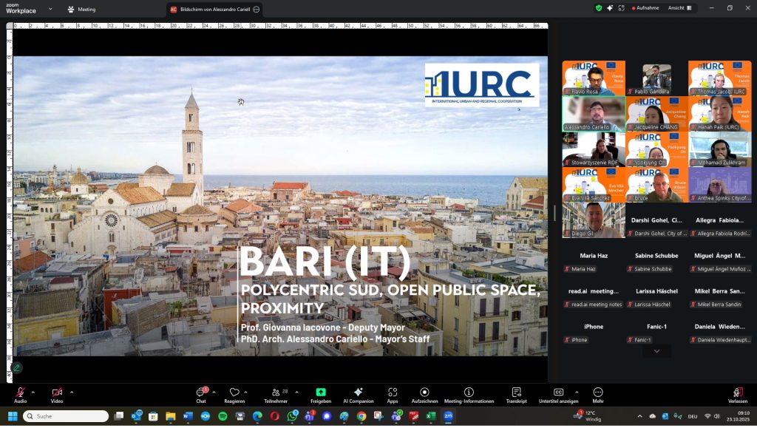Expand more participants chevron below gallery
Viewport: 757px width, 428px height.
[x=656, y=352]
